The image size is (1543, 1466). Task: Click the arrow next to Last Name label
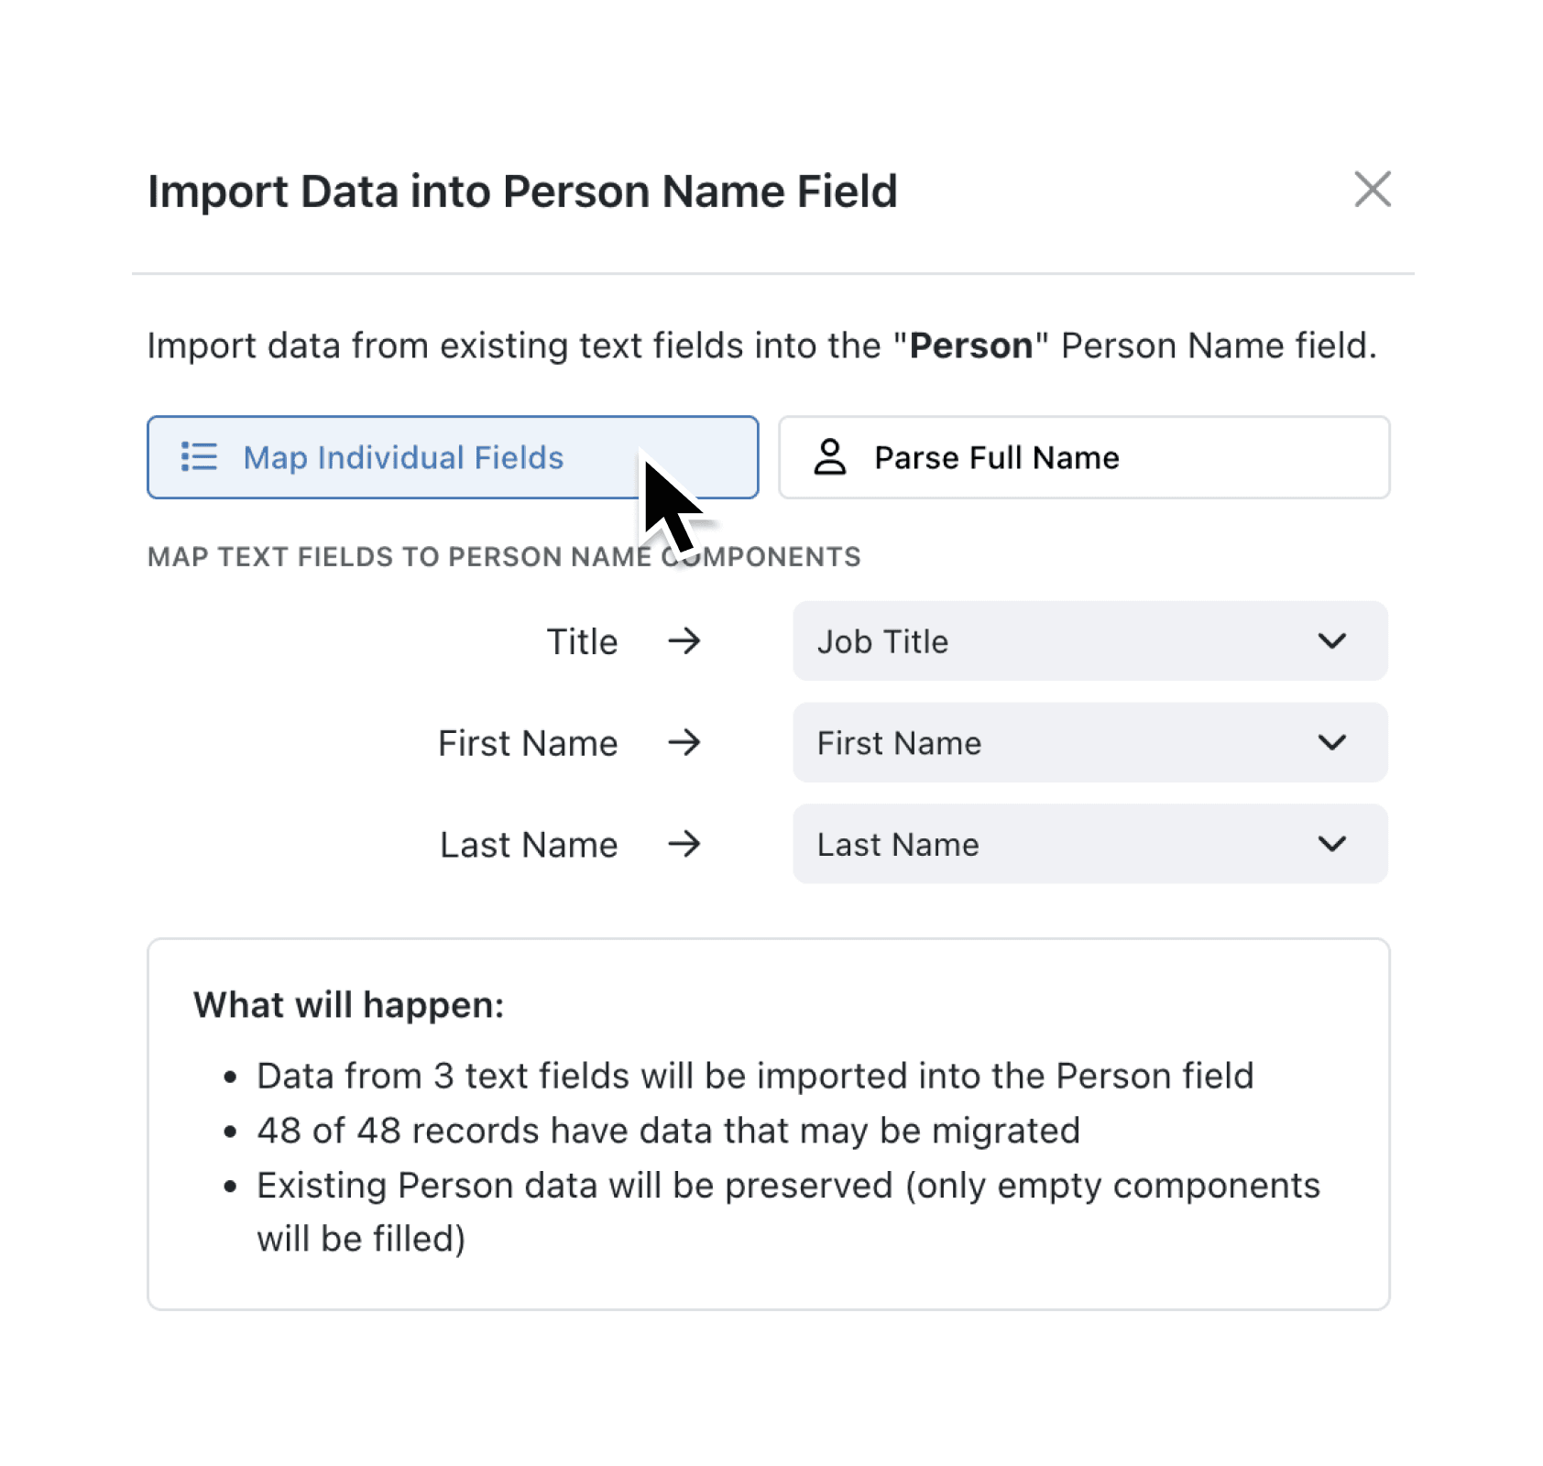click(685, 844)
